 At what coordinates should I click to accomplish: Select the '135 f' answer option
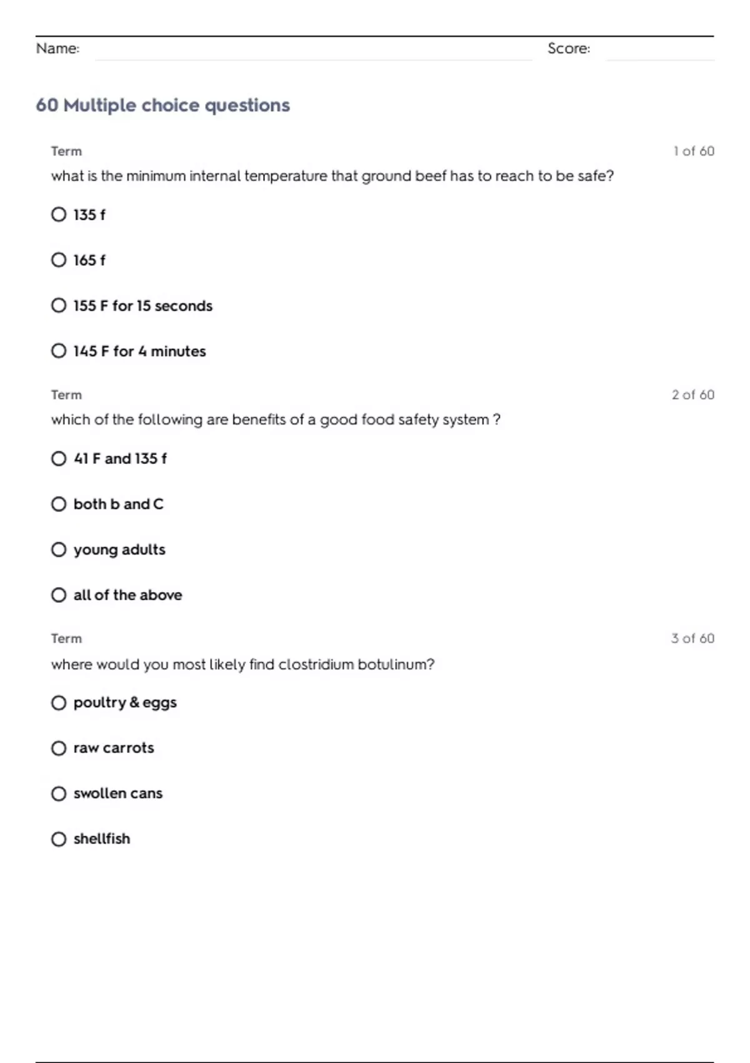click(x=59, y=214)
